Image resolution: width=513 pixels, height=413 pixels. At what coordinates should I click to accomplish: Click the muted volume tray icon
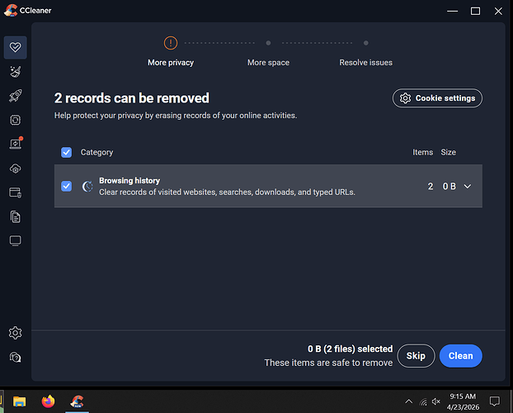coord(436,401)
